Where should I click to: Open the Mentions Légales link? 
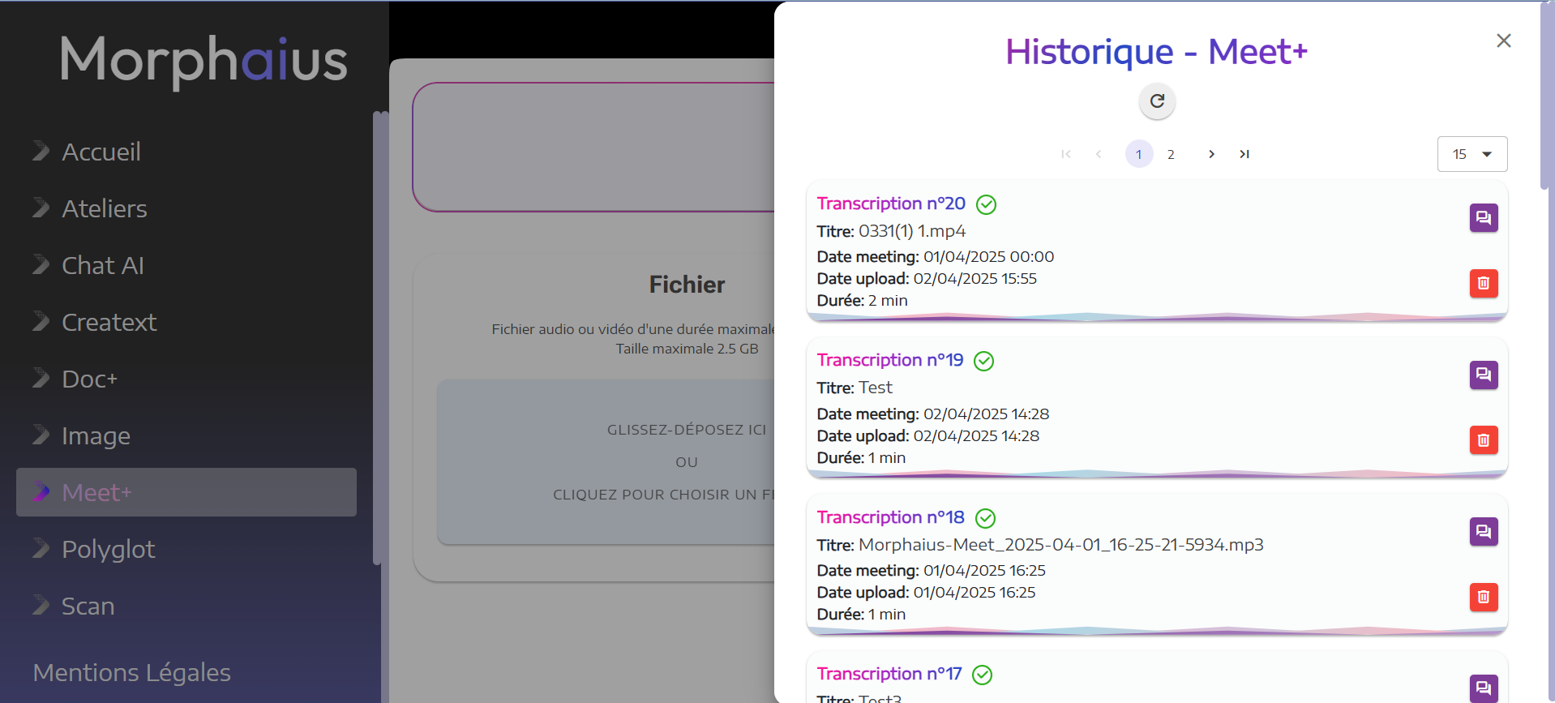click(x=132, y=672)
